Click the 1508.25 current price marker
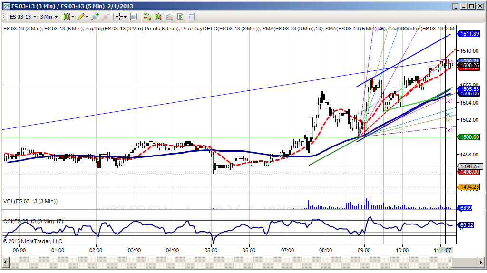The image size is (487, 273). point(469,65)
